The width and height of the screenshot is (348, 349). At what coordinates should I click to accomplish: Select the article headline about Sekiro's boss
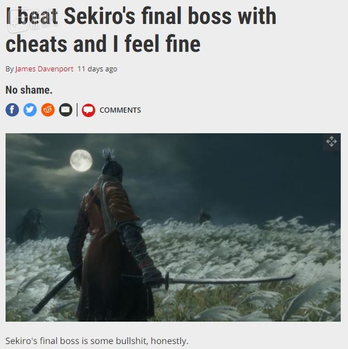[x=141, y=30]
